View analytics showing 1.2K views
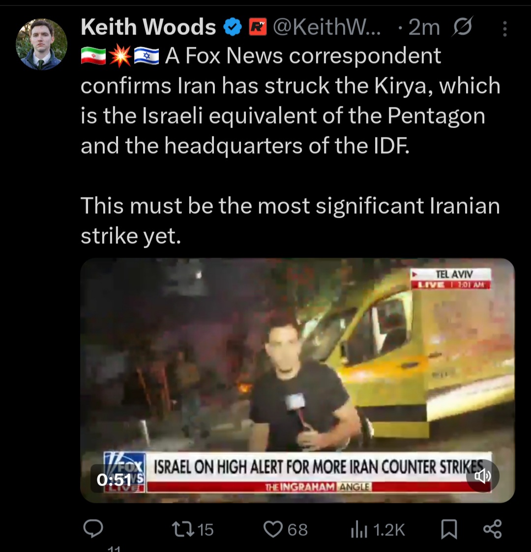The height and width of the screenshot is (552, 531). click(378, 529)
